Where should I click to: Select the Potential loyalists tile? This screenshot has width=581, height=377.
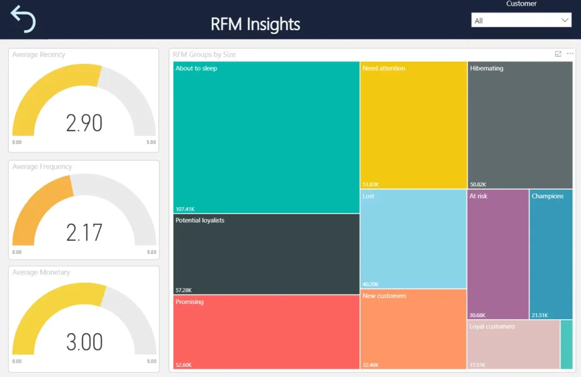pyautogui.click(x=266, y=253)
